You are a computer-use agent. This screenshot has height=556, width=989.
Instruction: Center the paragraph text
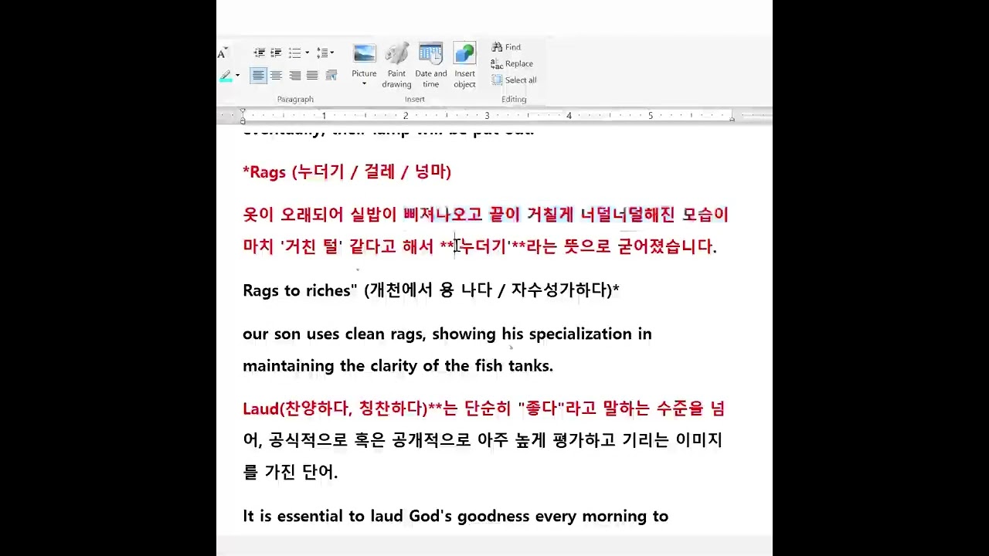point(276,76)
